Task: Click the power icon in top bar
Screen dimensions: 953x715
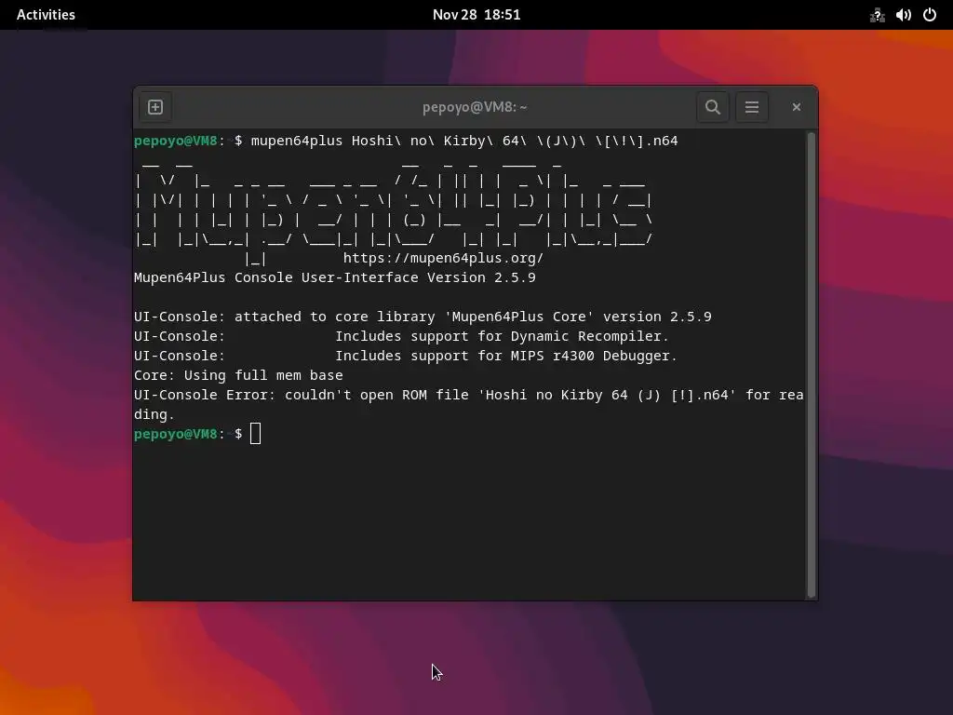Action: click(x=930, y=15)
